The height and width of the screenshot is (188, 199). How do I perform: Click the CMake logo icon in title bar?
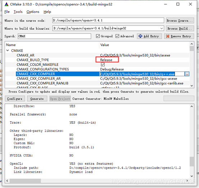(x=6, y=4)
